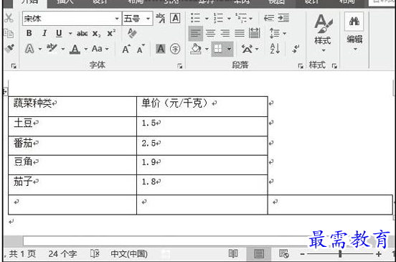The height and width of the screenshot is (262, 396).
Task: Open the Change Case Aa menu
Action: tap(100, 49)
